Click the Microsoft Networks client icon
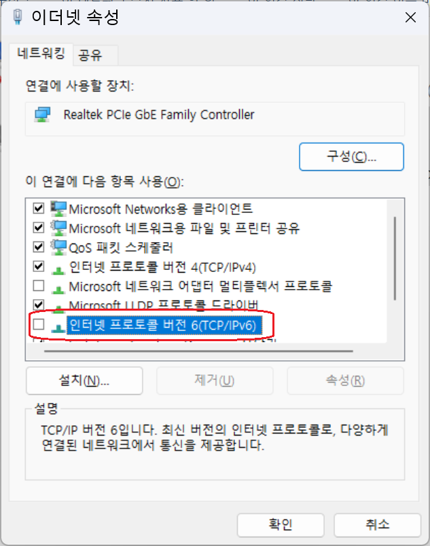This screenshot has height=546, width=430. [58, 209]
